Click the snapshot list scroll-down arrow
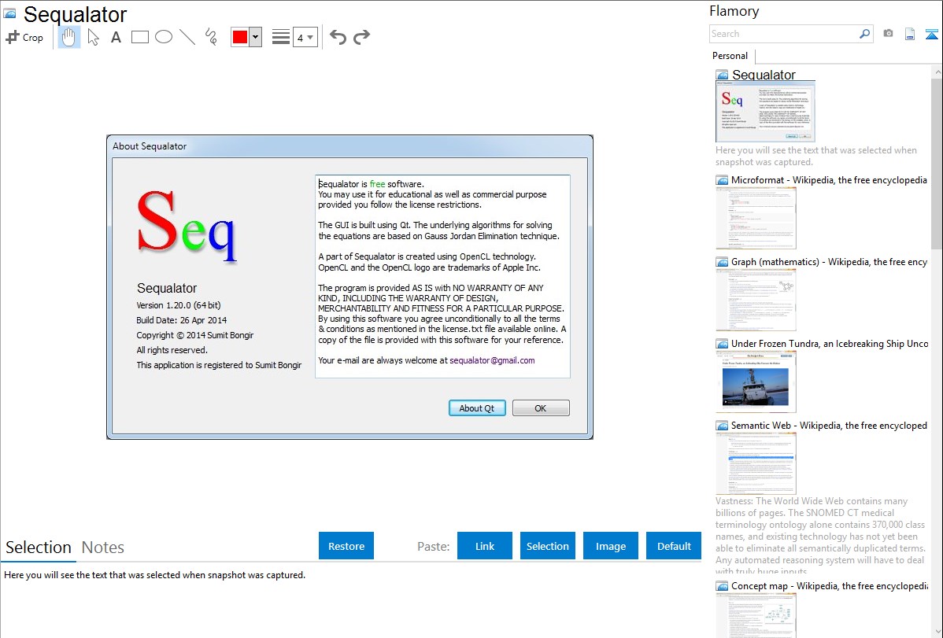The width and height of the screenshot is (943, 638). point(937,632)
